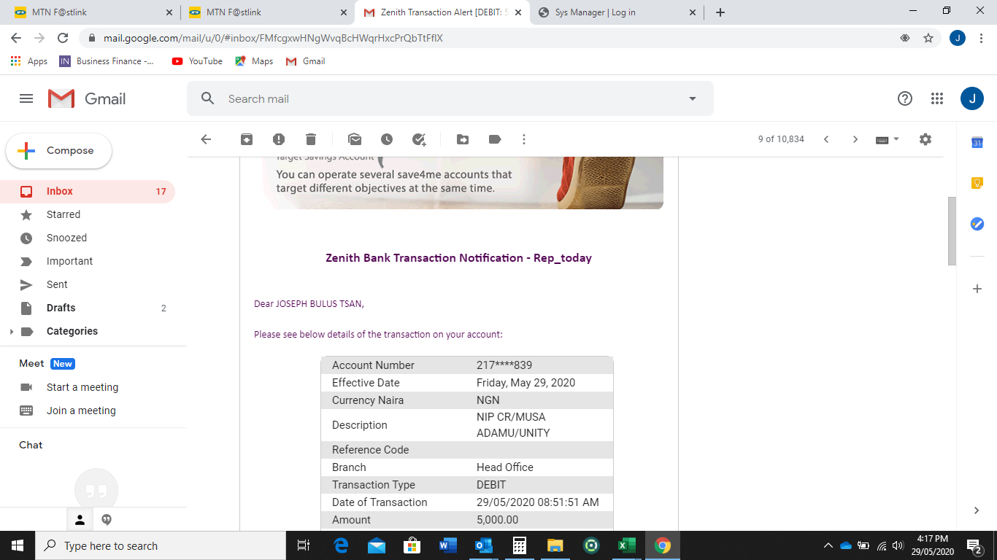Bookmark page with star icon

click(928, 38)
